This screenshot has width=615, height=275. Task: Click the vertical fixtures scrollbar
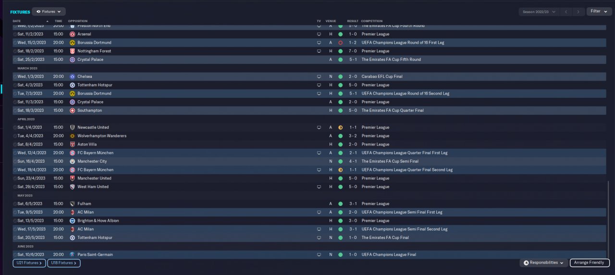coord(608,220)
